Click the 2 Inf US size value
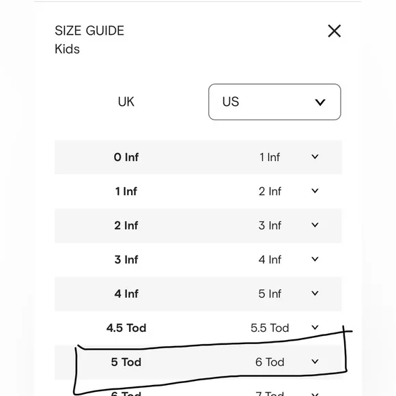 click(x=270, y=191)
